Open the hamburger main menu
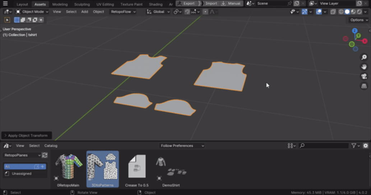The width and height of the screenshot is (371, 195). click(x=5, y=4)
